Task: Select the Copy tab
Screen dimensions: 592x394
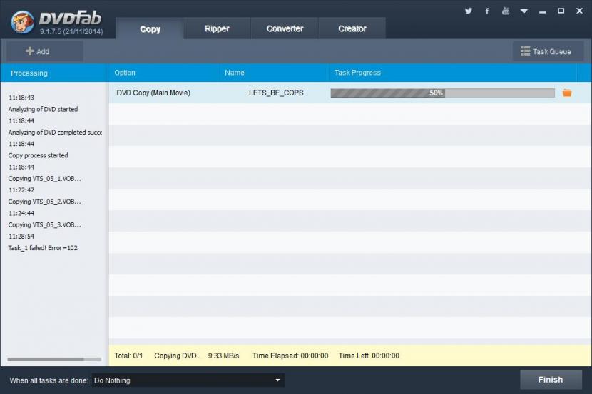Action: (x=150, y=29)
